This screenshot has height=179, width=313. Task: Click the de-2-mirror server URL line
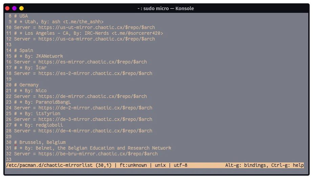click(83, 108)
